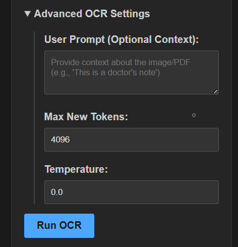
Task: Click the small circle beside Max New Tokens
Action: pyautogui.click(x=194, y=115)
